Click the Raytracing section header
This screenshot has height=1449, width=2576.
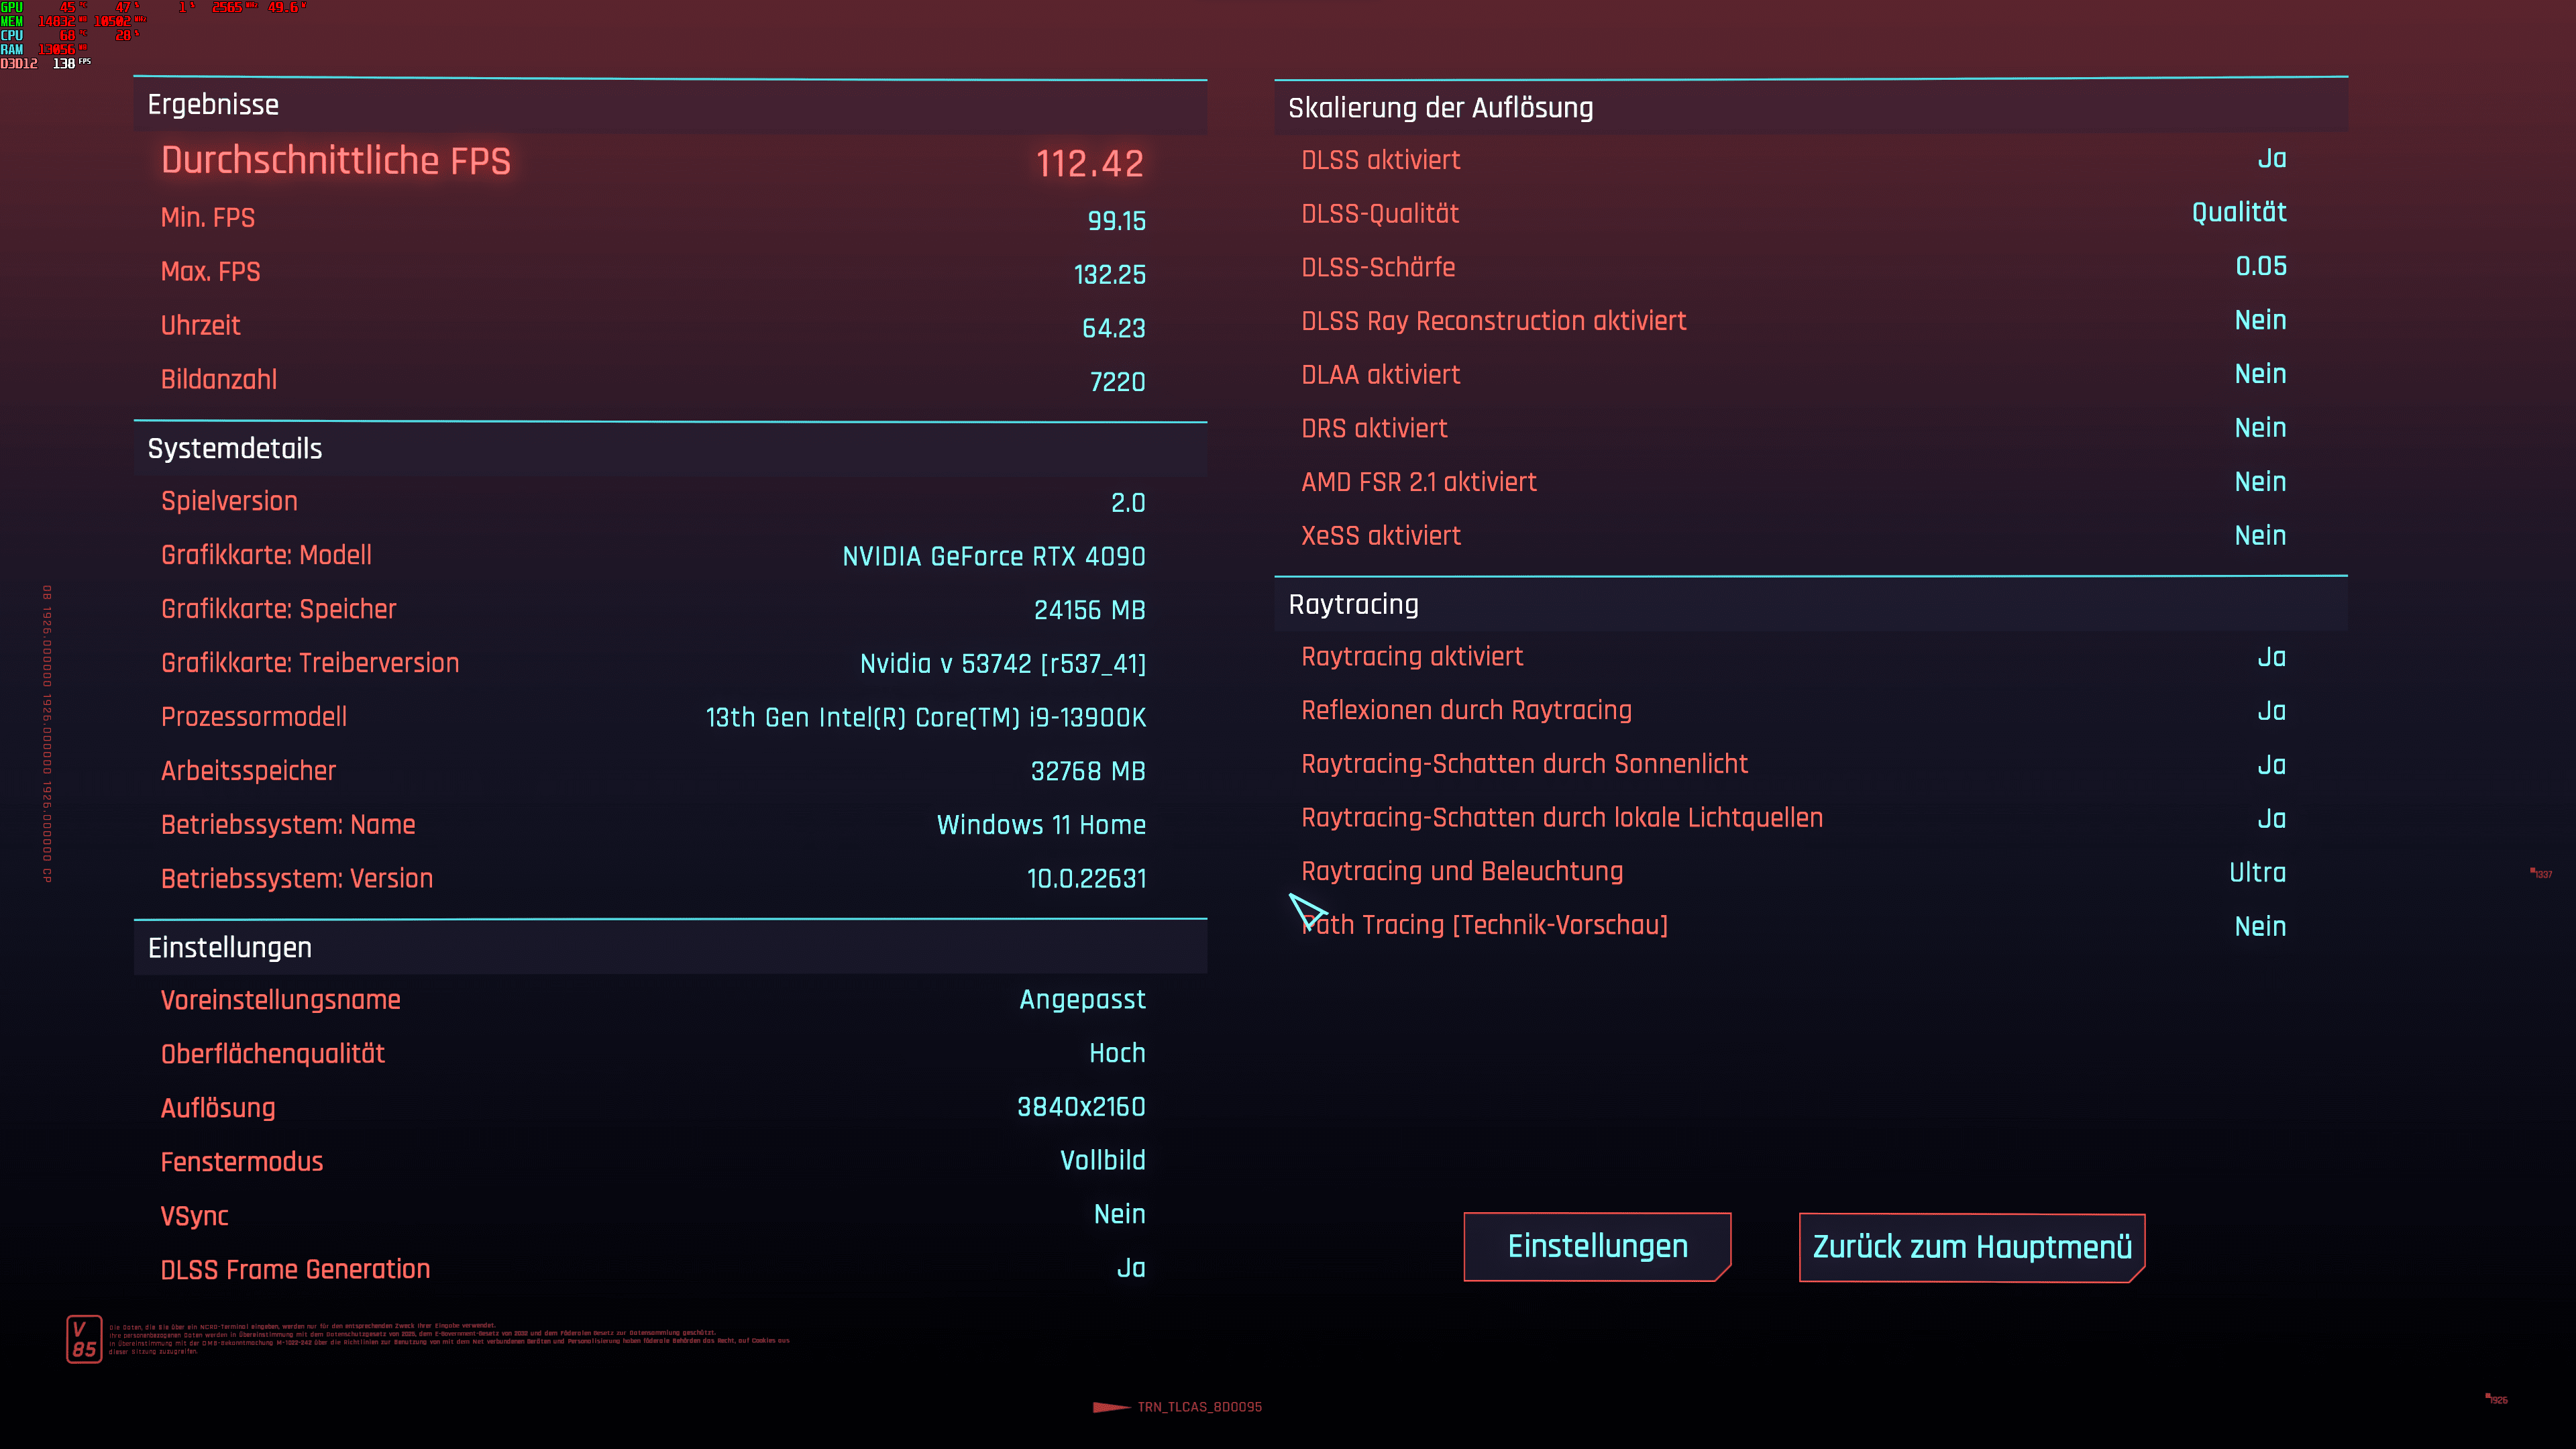pos(1353,604)
